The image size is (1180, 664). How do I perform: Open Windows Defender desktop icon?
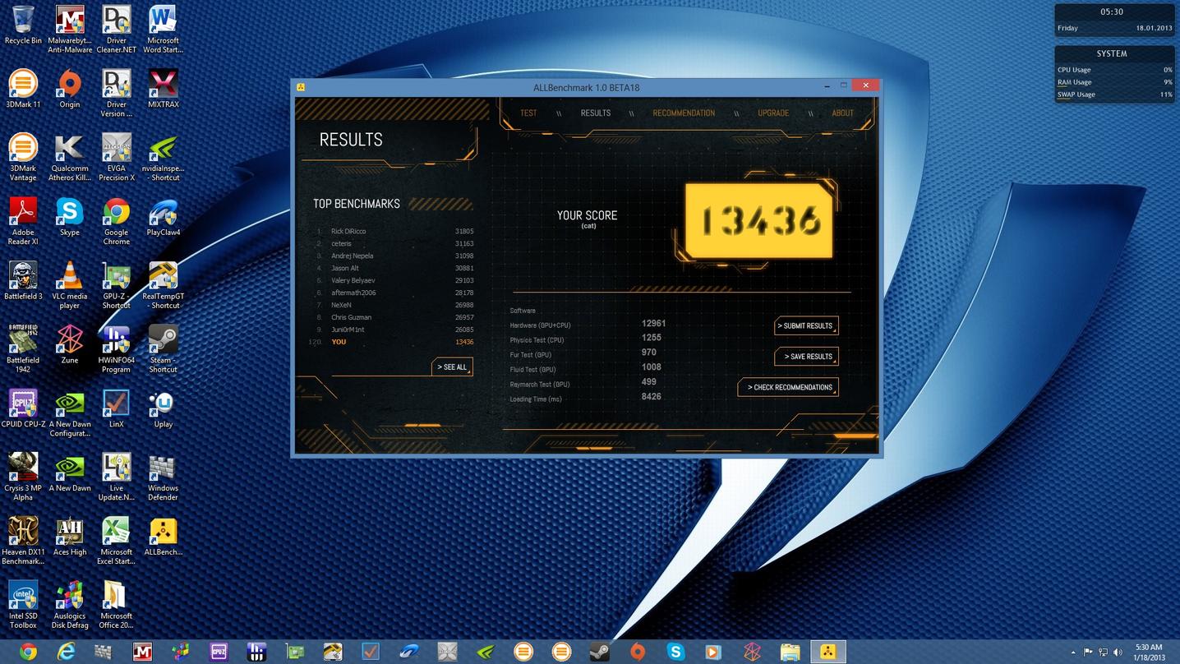click(163, 477)
